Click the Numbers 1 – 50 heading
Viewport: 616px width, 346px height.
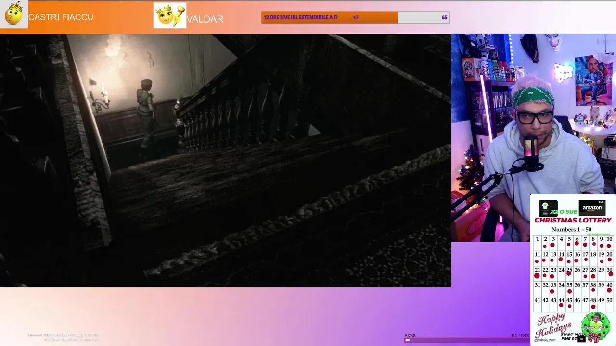(x=571, y=229)
